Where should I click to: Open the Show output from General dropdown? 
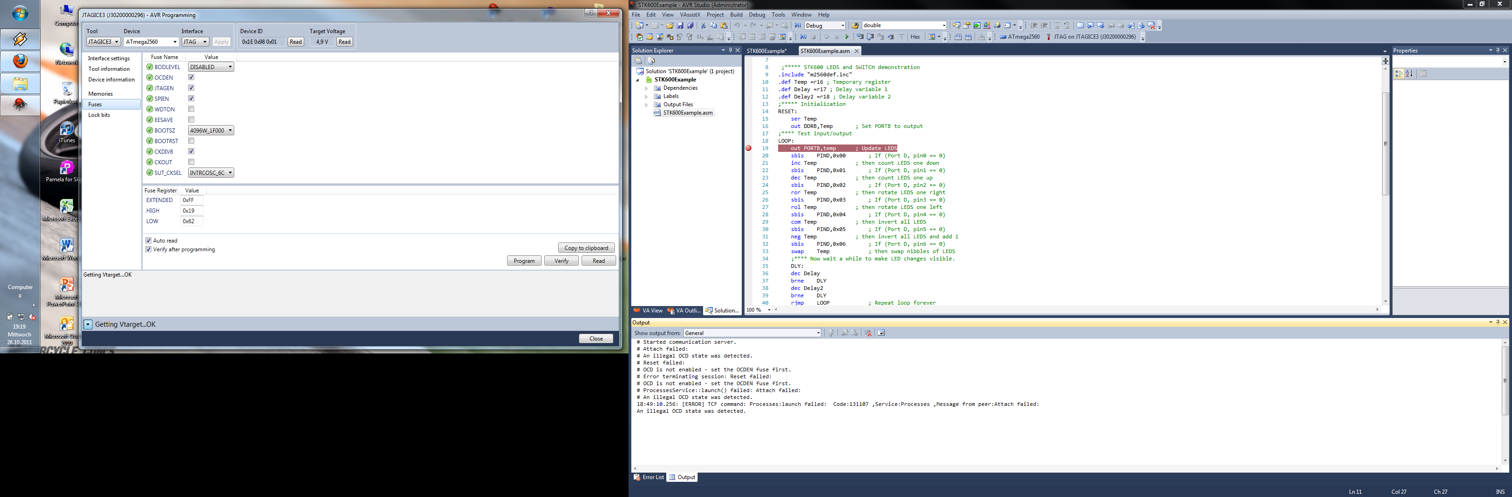(752, 333)
